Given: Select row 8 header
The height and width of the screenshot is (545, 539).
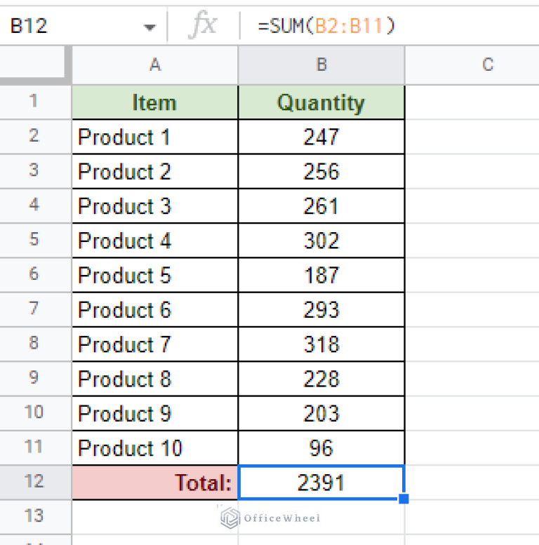Looking at the screenshot, I should point(36,344).
